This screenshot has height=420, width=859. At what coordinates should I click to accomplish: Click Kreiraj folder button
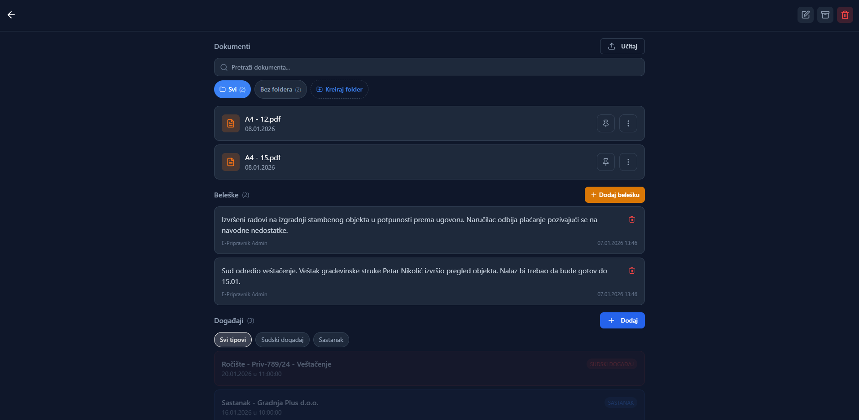(x=339, y=89)
